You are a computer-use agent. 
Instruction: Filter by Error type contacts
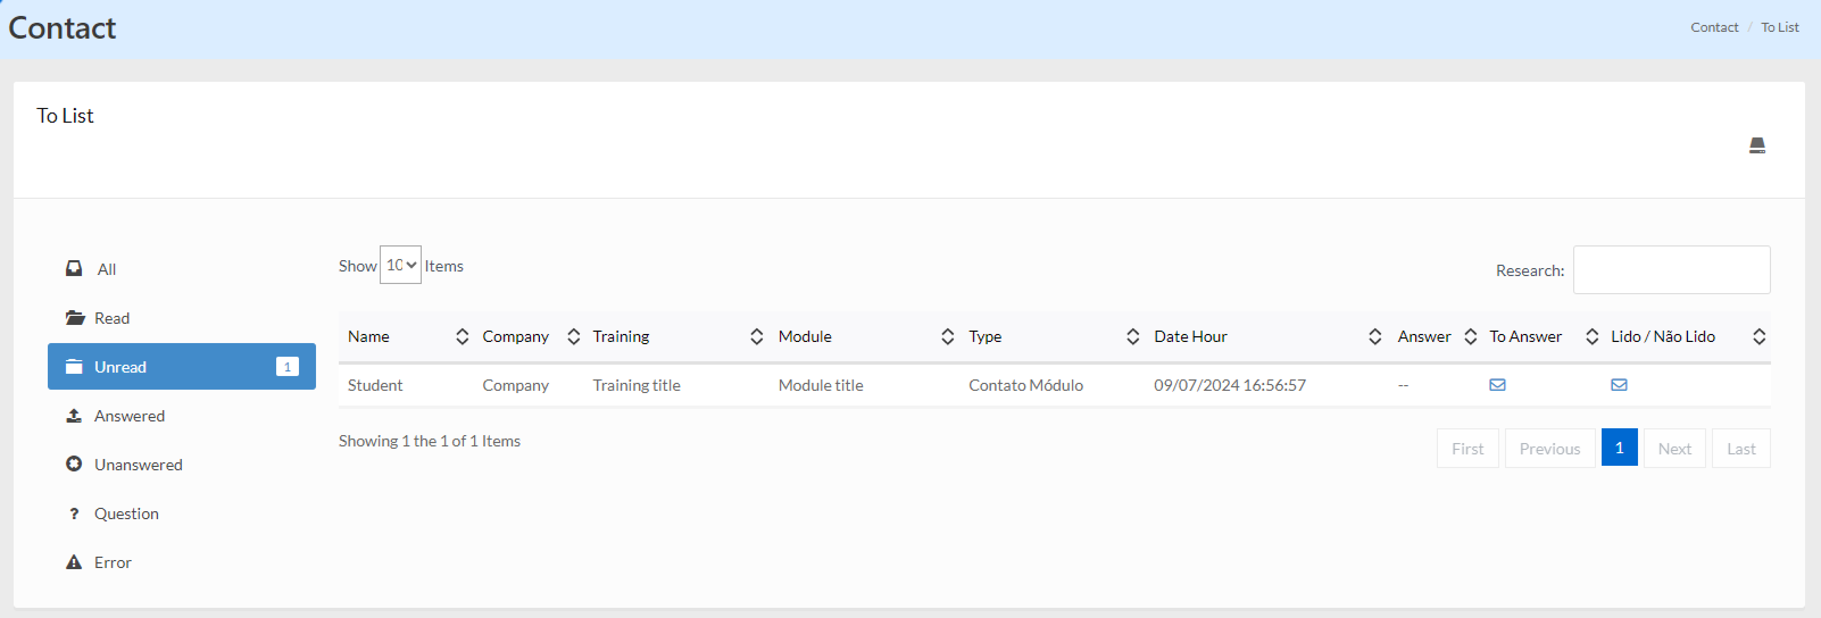[113, 562]
